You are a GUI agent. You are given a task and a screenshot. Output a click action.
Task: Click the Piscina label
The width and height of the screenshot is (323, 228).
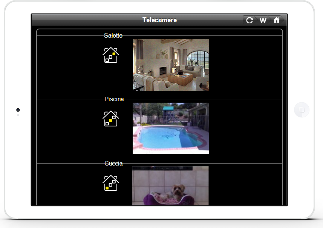coord(114,99)
